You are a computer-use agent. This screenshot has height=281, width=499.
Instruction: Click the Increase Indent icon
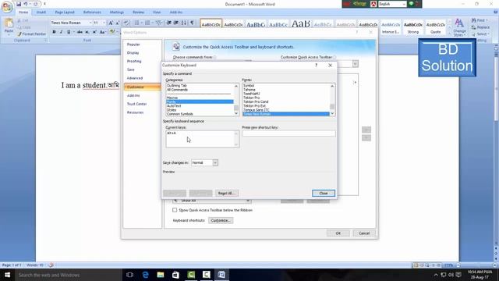[176, 23]
